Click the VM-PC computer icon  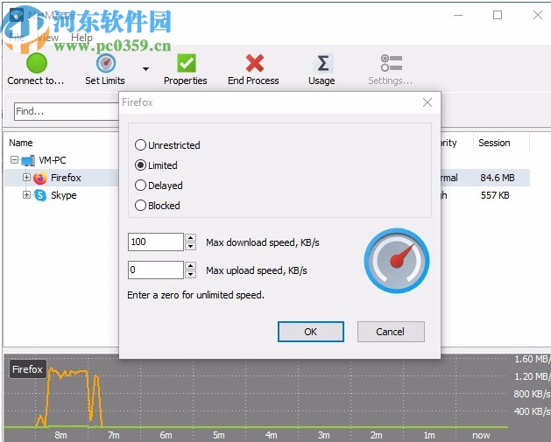pos(28,160)
